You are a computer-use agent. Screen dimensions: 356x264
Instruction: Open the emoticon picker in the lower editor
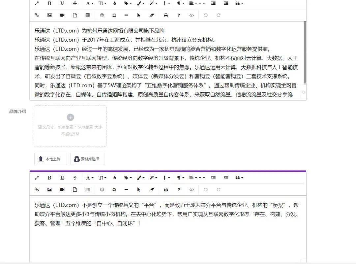(102, 190)
